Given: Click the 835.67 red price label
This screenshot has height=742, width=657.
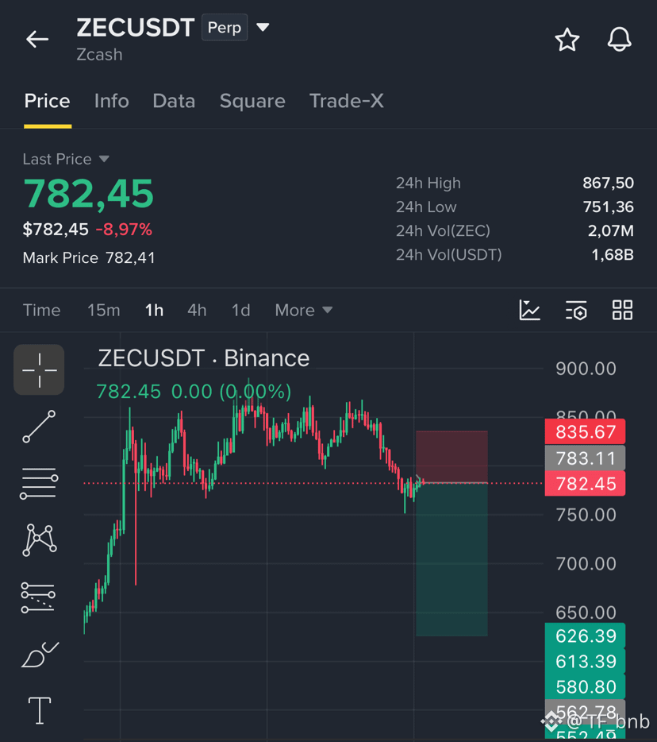Looking at the screenshot, I should [x=585, y=431].
